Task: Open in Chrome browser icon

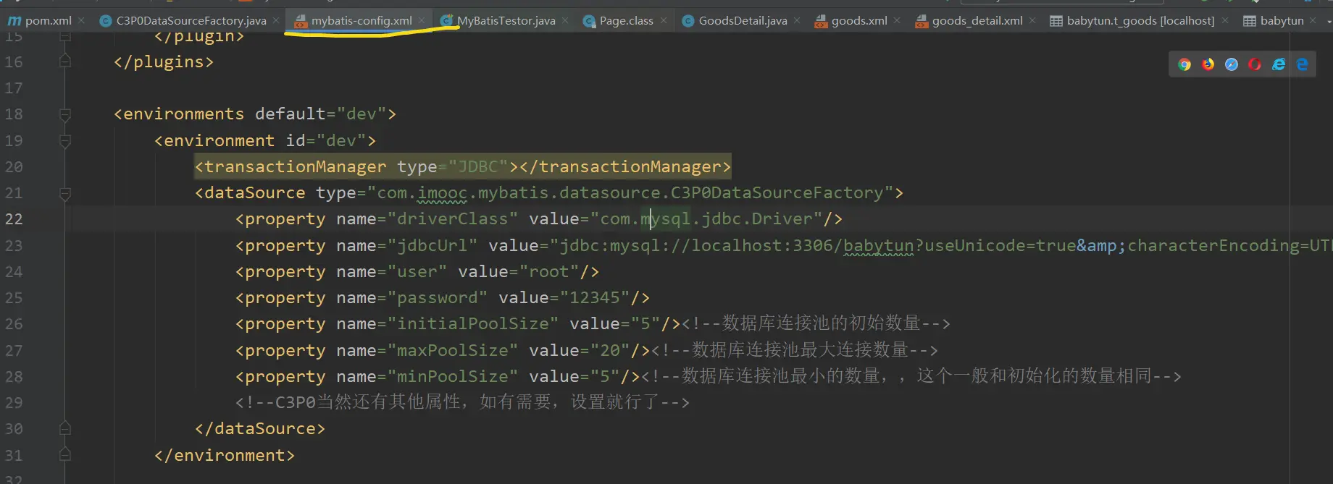Action: tap(1184, 64)
